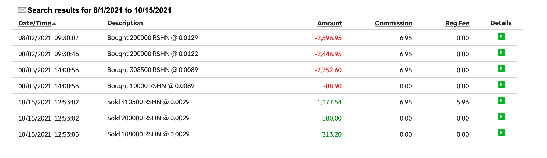Image resolution: width=547 pixels, height=158 pixels.
Task: Open details for 09:30:46 RSHN purchase
Action: (501, 52)
